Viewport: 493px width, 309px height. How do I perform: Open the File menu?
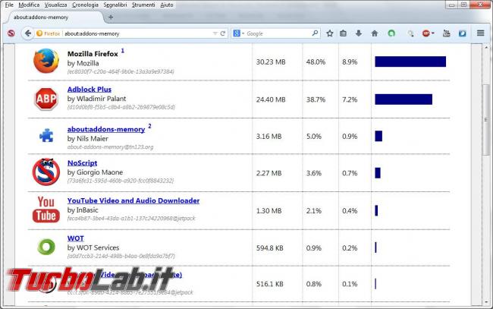(x=9, y=5)
